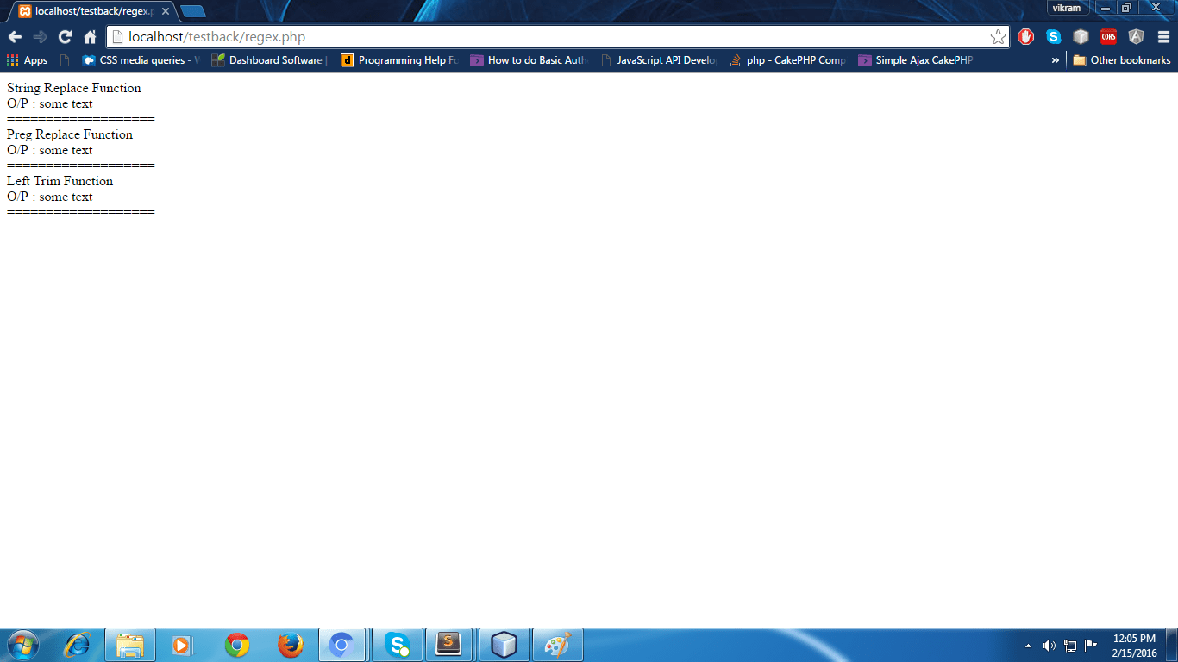
Task: Open the Chrome hamburger menu
Action: pos(1163,37)
